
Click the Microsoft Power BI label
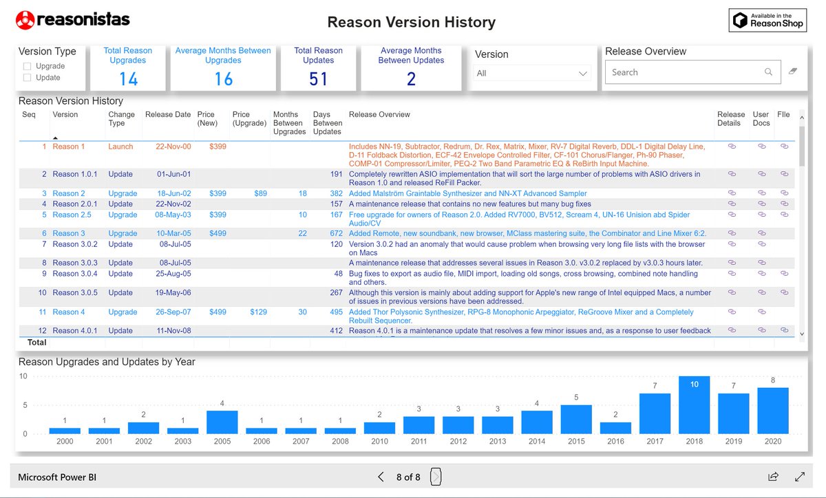pyautogui.click(x=57, y=477)
